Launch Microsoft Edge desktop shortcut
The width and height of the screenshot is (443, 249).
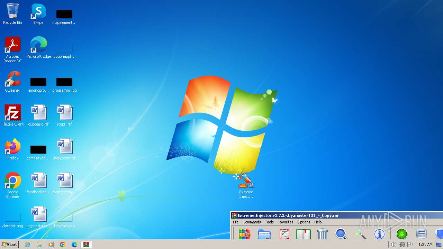click(x=38, y=47)
